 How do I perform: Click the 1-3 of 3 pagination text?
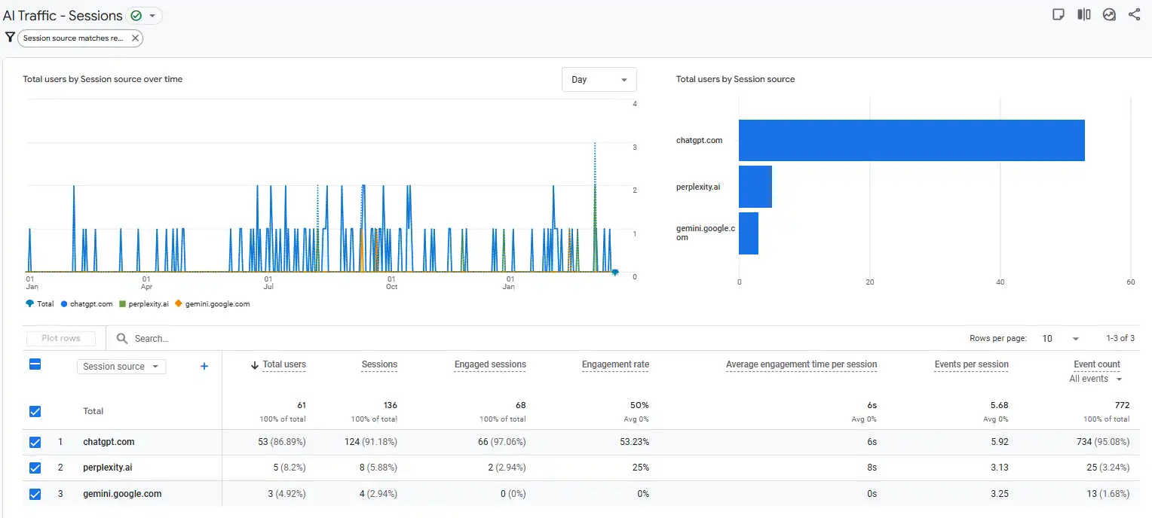(1120, 339)
